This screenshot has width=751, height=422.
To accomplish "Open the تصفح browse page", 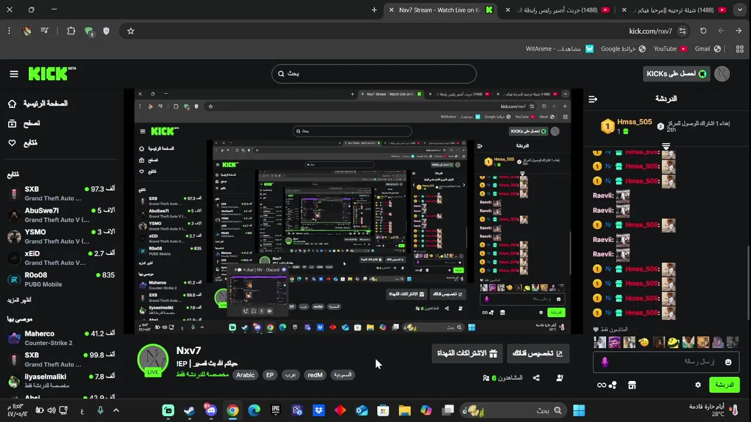I will point(24,123).
